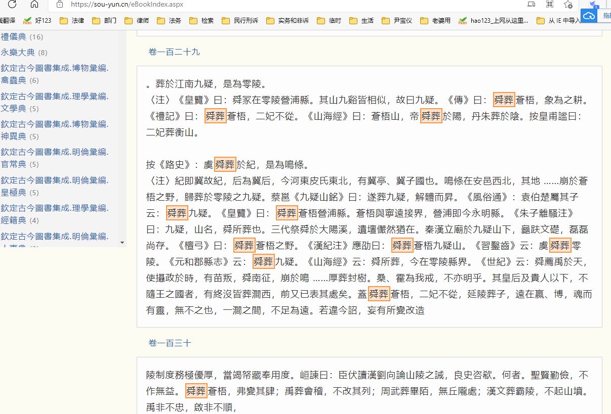
Task: Open the 好123 bookmark
Action: (37, 21)
